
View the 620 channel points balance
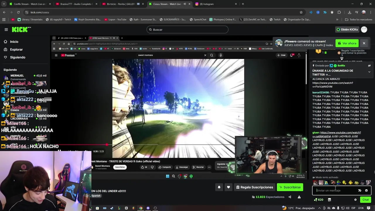tap(318, 200)
